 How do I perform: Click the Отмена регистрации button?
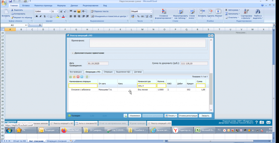[x=188, y=116]
